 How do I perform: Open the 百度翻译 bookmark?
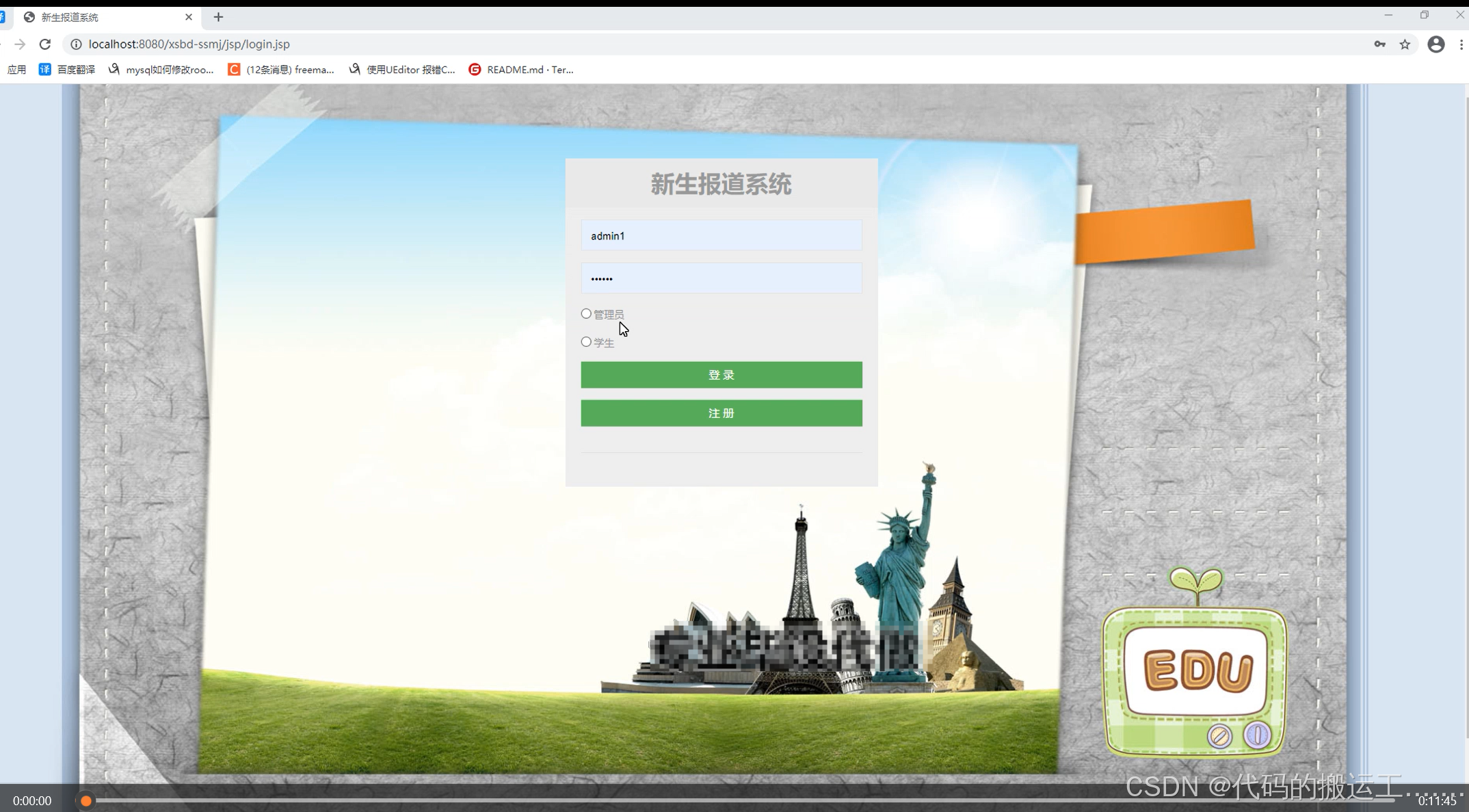67,70
